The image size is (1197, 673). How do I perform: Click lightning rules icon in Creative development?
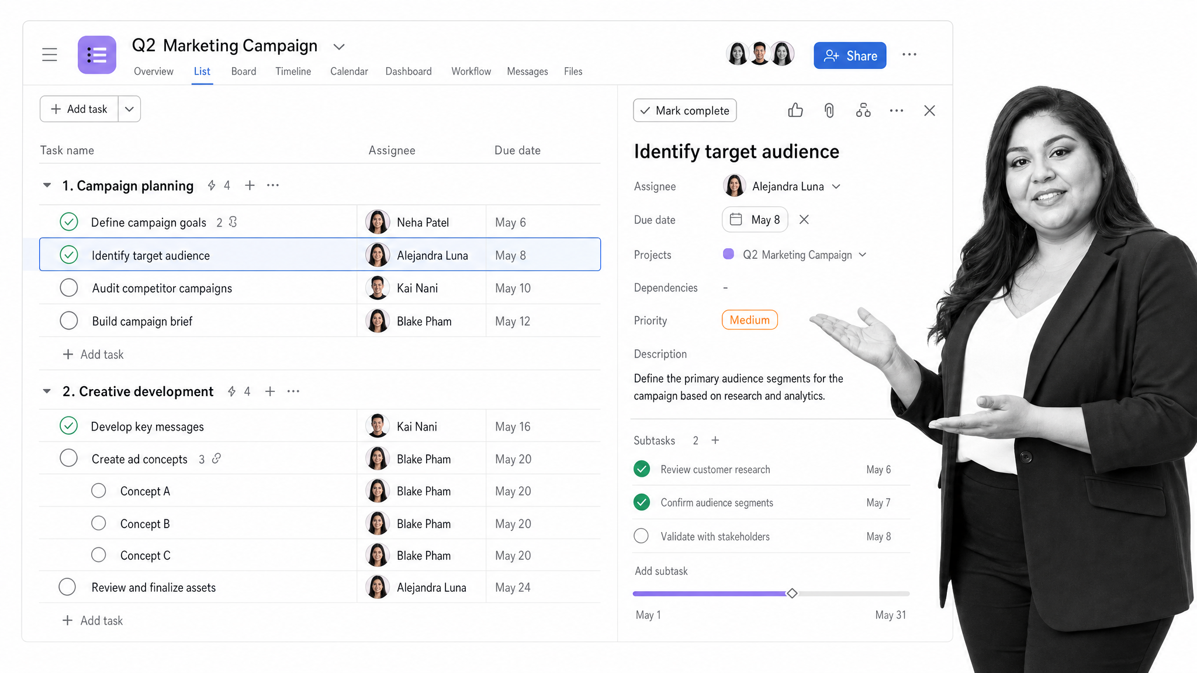tap(232, 391)
